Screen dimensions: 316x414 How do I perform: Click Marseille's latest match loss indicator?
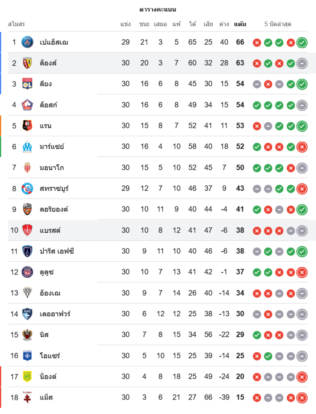302,147
